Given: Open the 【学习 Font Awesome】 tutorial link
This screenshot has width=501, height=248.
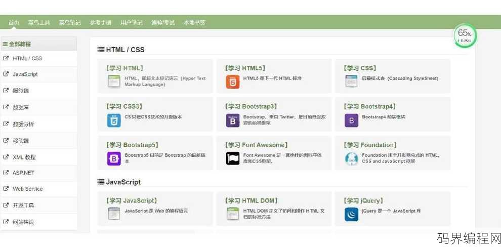Looking at the screenshot, I should point(256,145).
